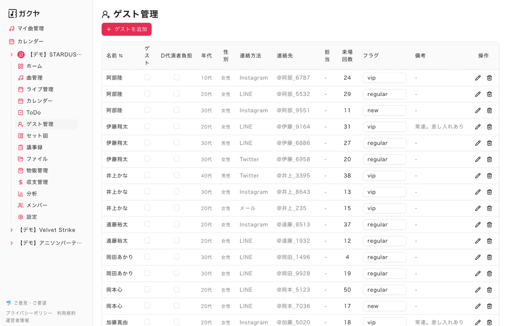Click the ガクヤ logo icon
Image resolution: width=508 pixels, height=326 pixels.
coord(13,14)
